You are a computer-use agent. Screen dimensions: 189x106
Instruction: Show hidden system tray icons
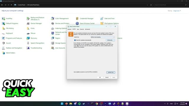click(165, 104)
